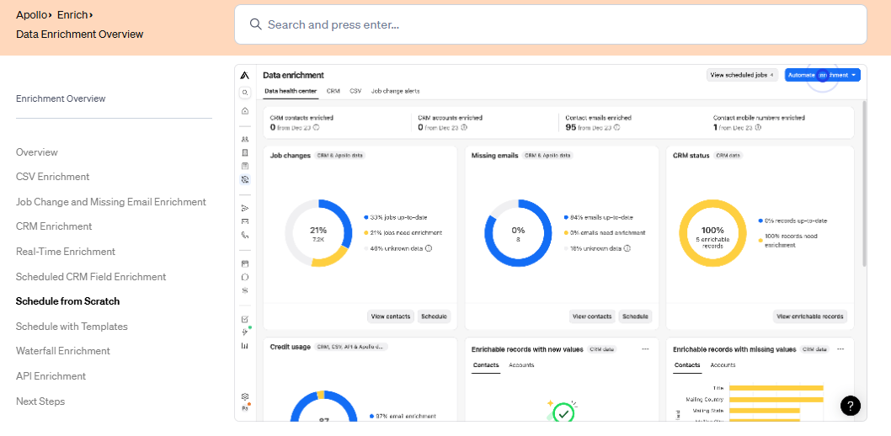Select Contacts tab in missing values card
Image resolution: width=891 pixels, height=436 pixels.
pos(687,365)
